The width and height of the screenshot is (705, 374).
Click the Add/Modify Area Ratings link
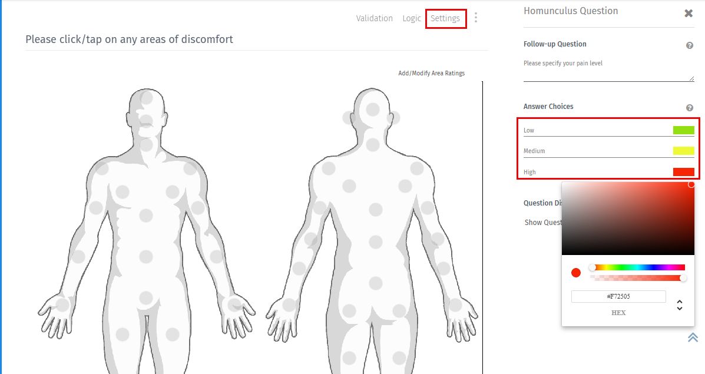tap(432, 72)
